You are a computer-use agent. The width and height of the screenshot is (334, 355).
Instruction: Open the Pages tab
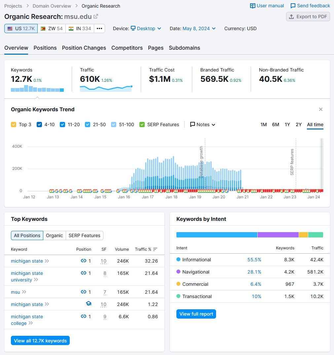[156, 48]
